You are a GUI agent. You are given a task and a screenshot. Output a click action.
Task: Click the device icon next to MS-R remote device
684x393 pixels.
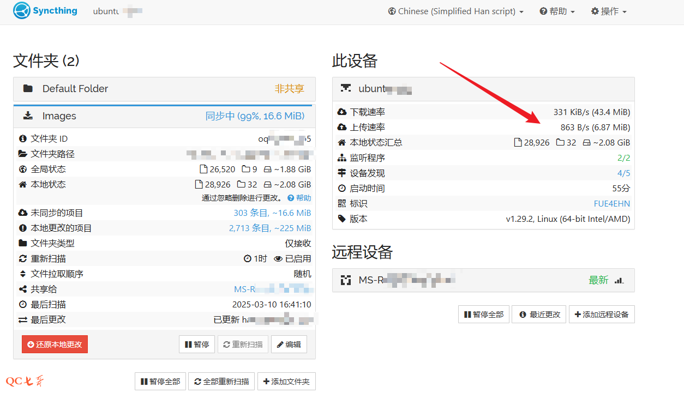[x=345, y=280]
